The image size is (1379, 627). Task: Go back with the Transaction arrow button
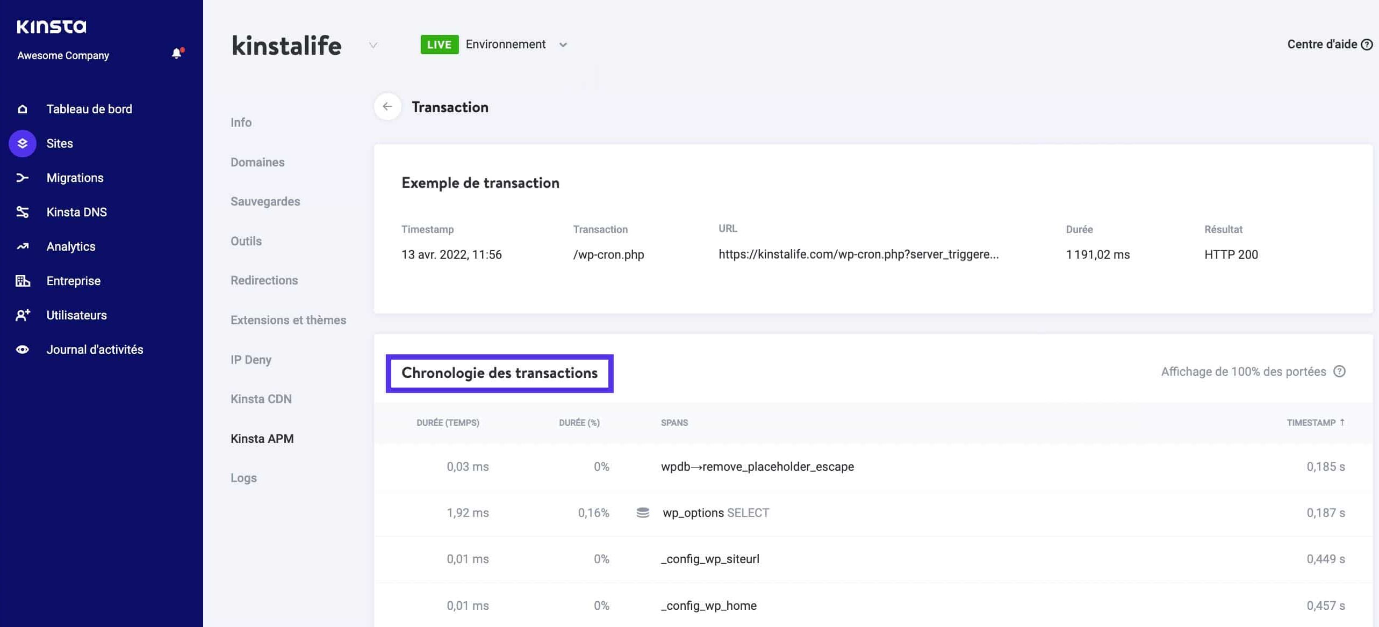tap(387, 107)
